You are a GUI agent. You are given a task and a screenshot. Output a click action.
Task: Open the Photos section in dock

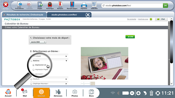(75, 93)
